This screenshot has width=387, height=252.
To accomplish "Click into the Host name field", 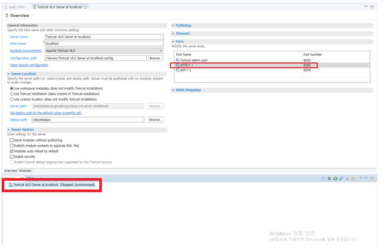I will [104, 44].
